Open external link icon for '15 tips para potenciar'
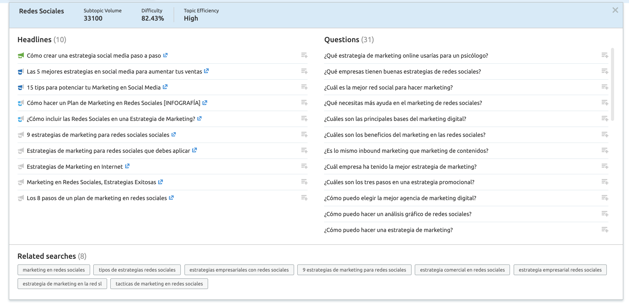The image size is (629, 304). tap(165, 87)
